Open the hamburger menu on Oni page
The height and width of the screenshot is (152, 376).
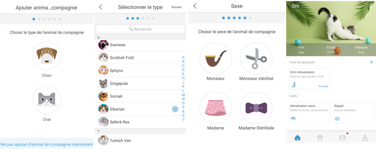(x=370, y=6)
